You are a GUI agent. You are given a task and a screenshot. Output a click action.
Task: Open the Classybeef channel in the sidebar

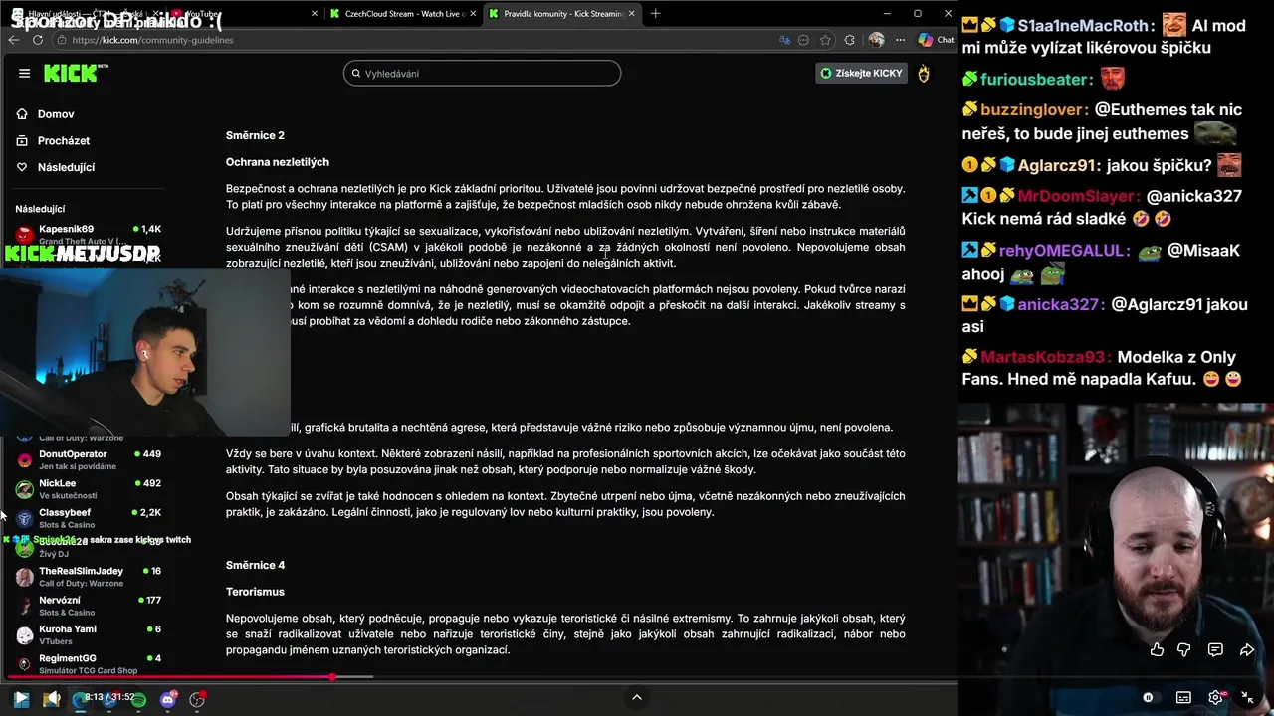[88, 518]
